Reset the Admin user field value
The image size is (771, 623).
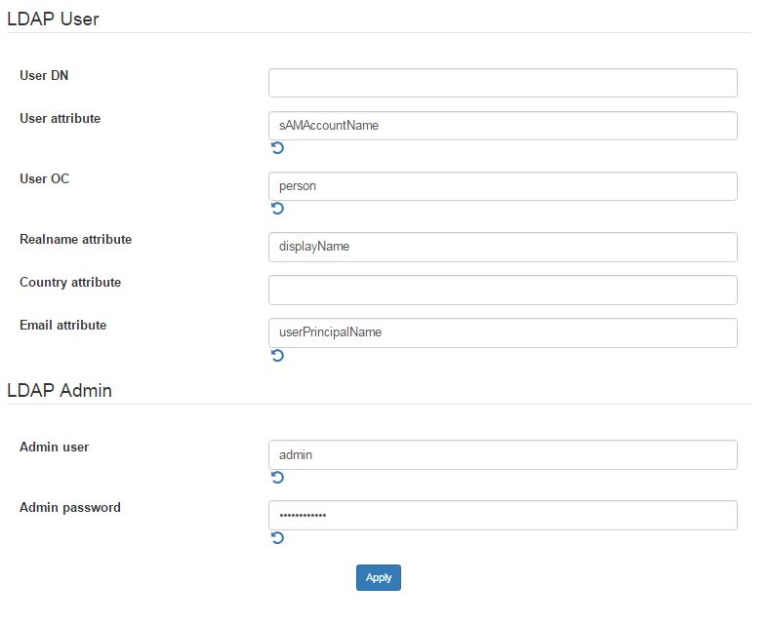click(277, 477)
